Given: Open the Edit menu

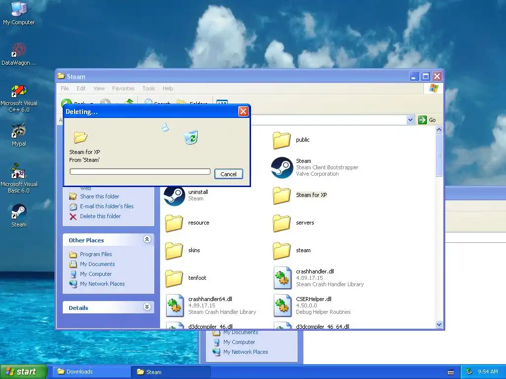Looking at the screenshot, I should coord(81,88).
